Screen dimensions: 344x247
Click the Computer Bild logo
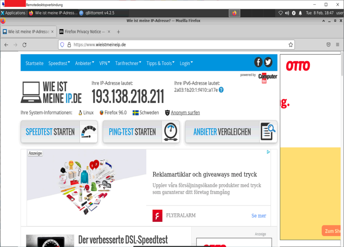pos(268,78)
